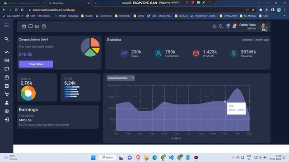Open the Internships bookmark folder

123,16
